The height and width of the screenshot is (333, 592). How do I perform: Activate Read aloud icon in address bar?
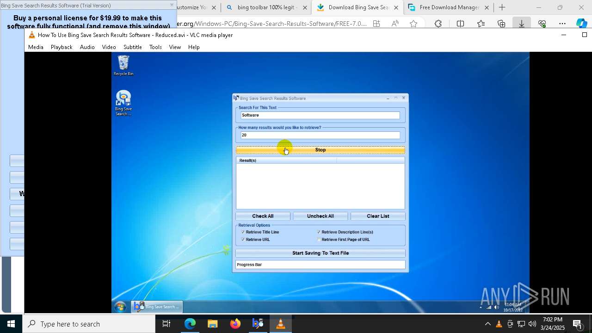coord(395,24)
